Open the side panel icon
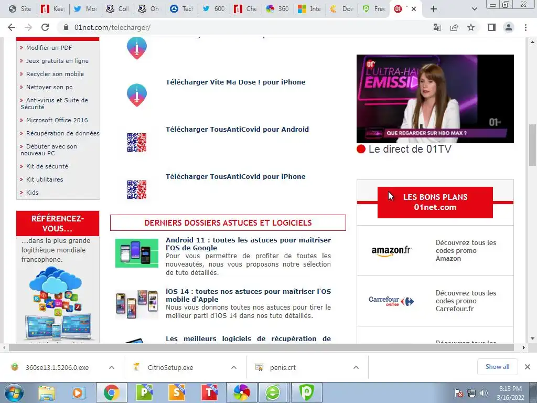This screenshot has height=403, width=537. coord(492,27)
